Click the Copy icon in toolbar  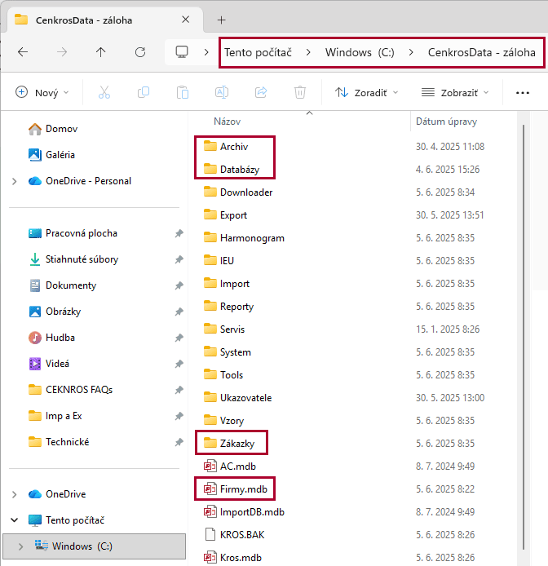pyautogui.click(x=144, y=92)
